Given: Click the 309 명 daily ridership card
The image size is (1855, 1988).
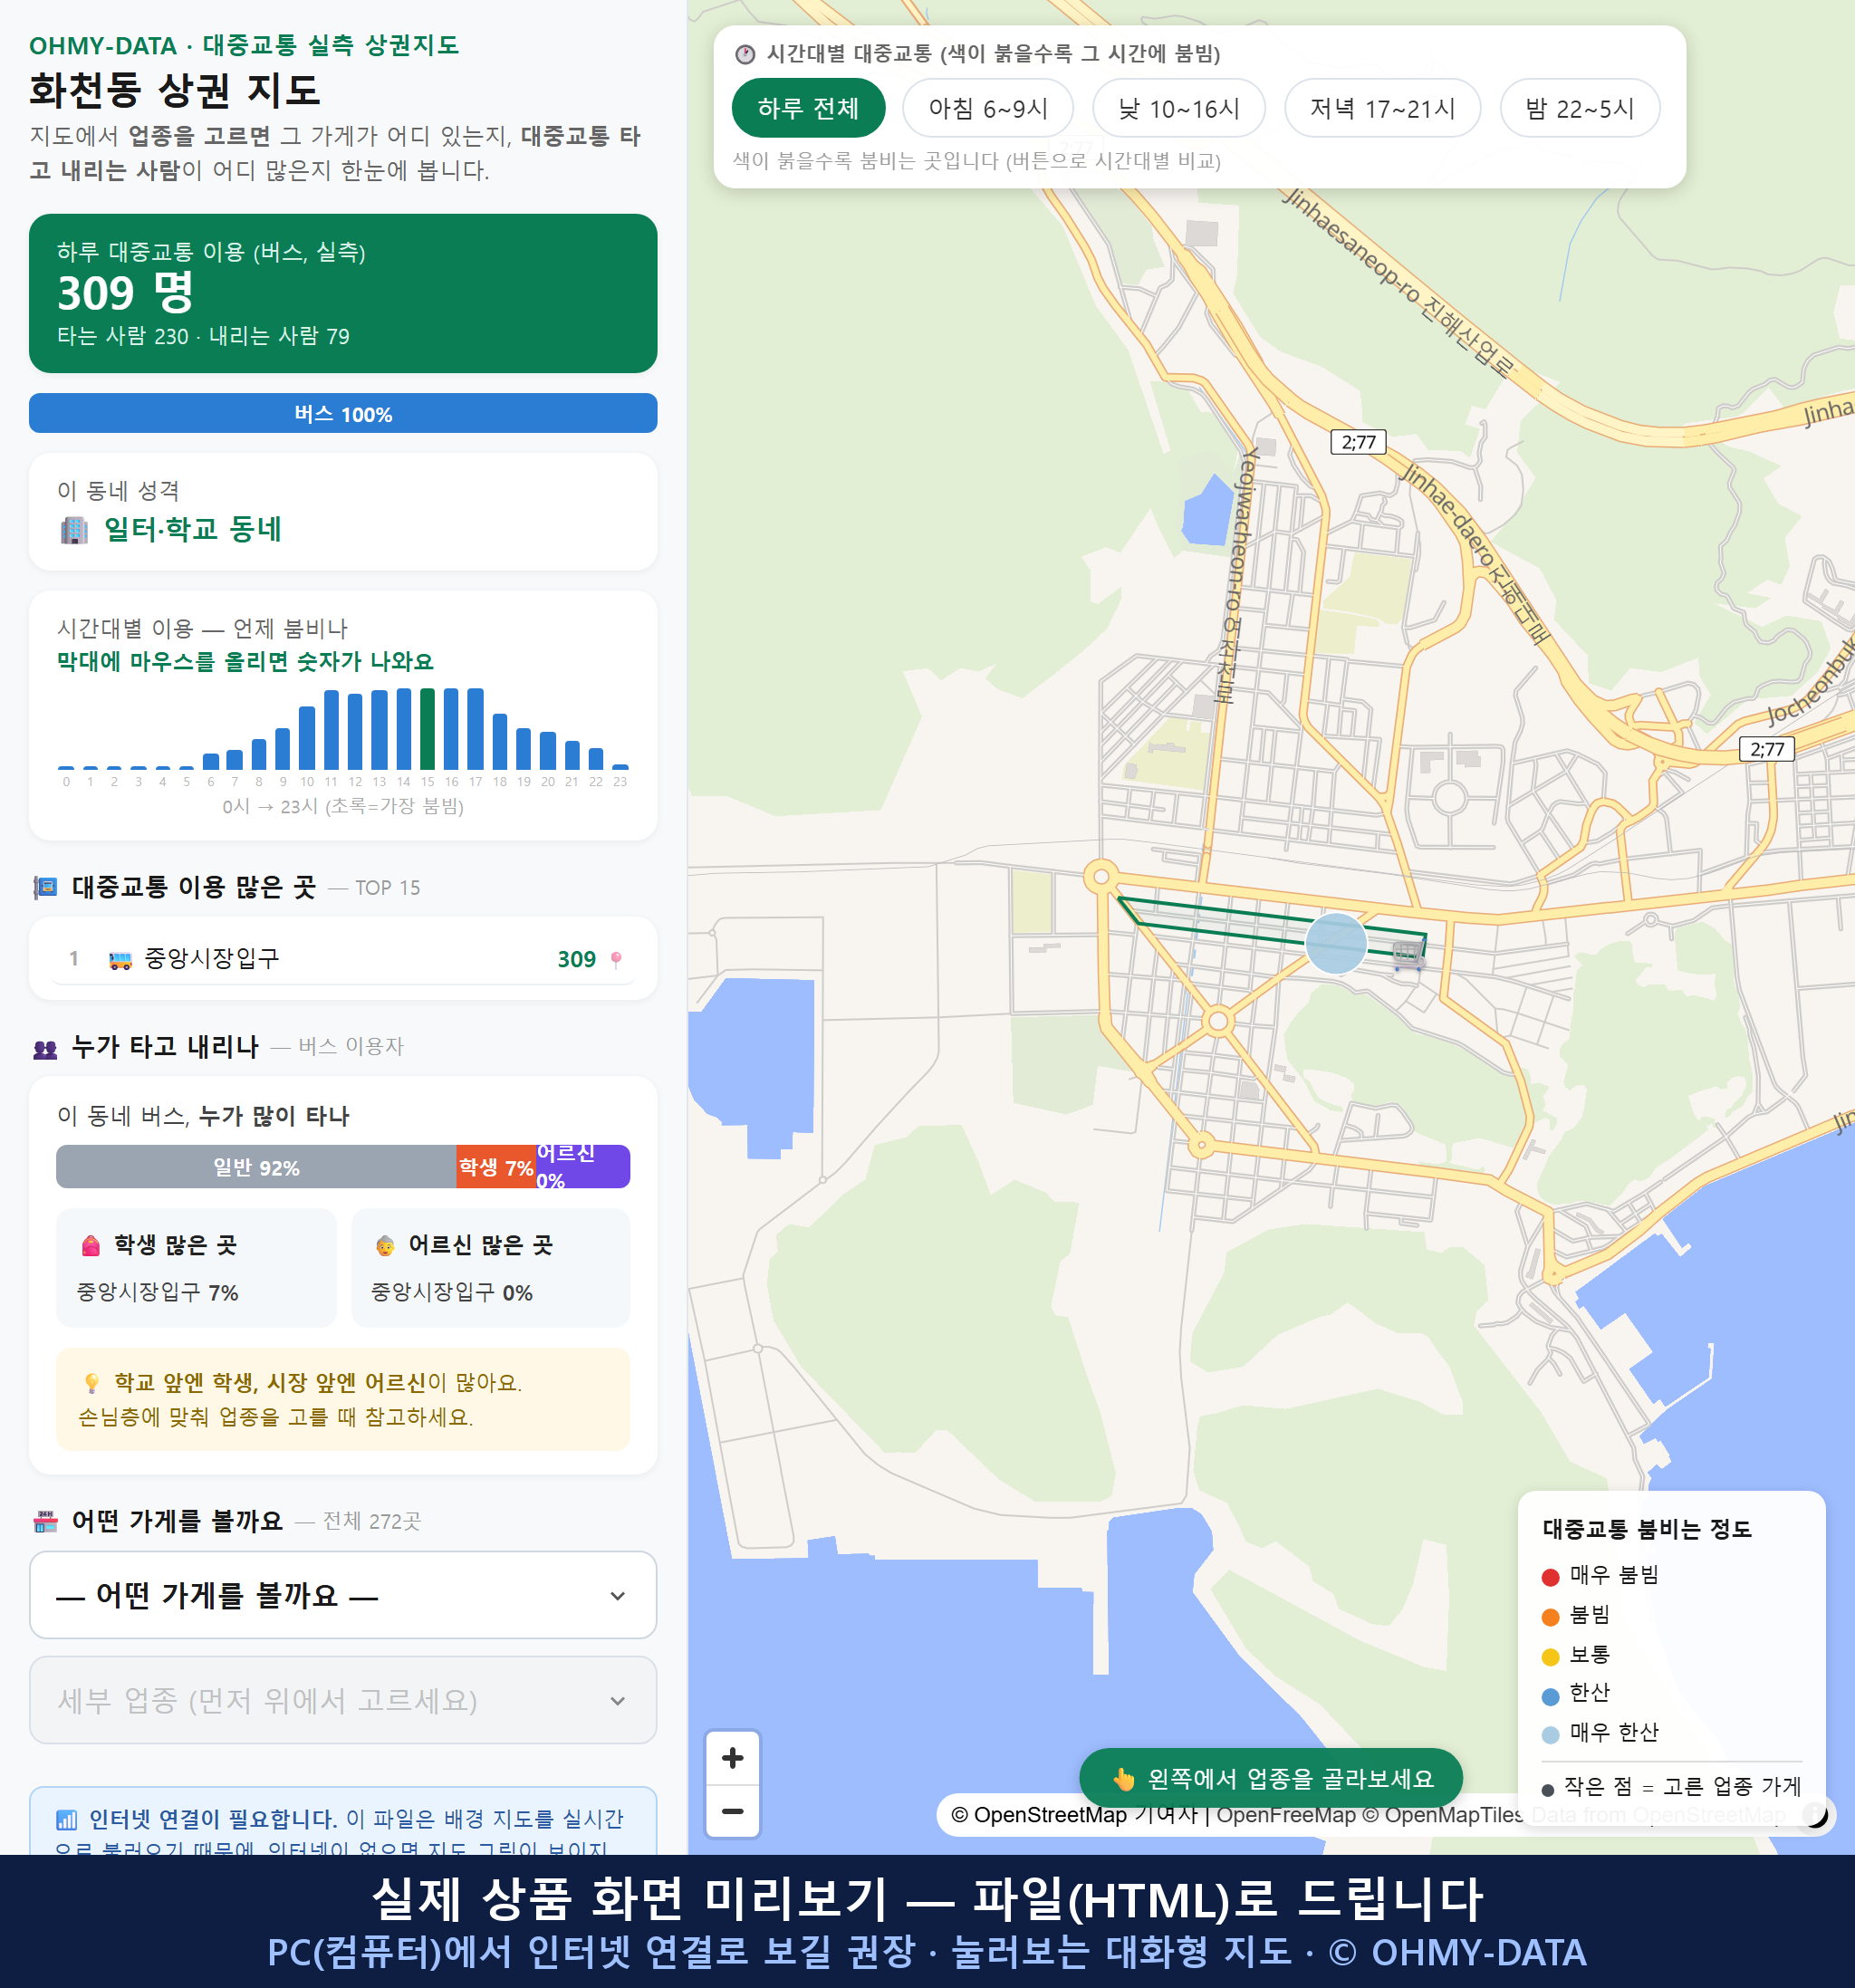Looking at the screenshot, I should click(x=343, y=293).
